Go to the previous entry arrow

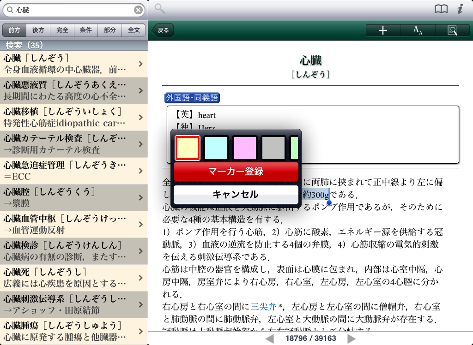pos(270,339)
